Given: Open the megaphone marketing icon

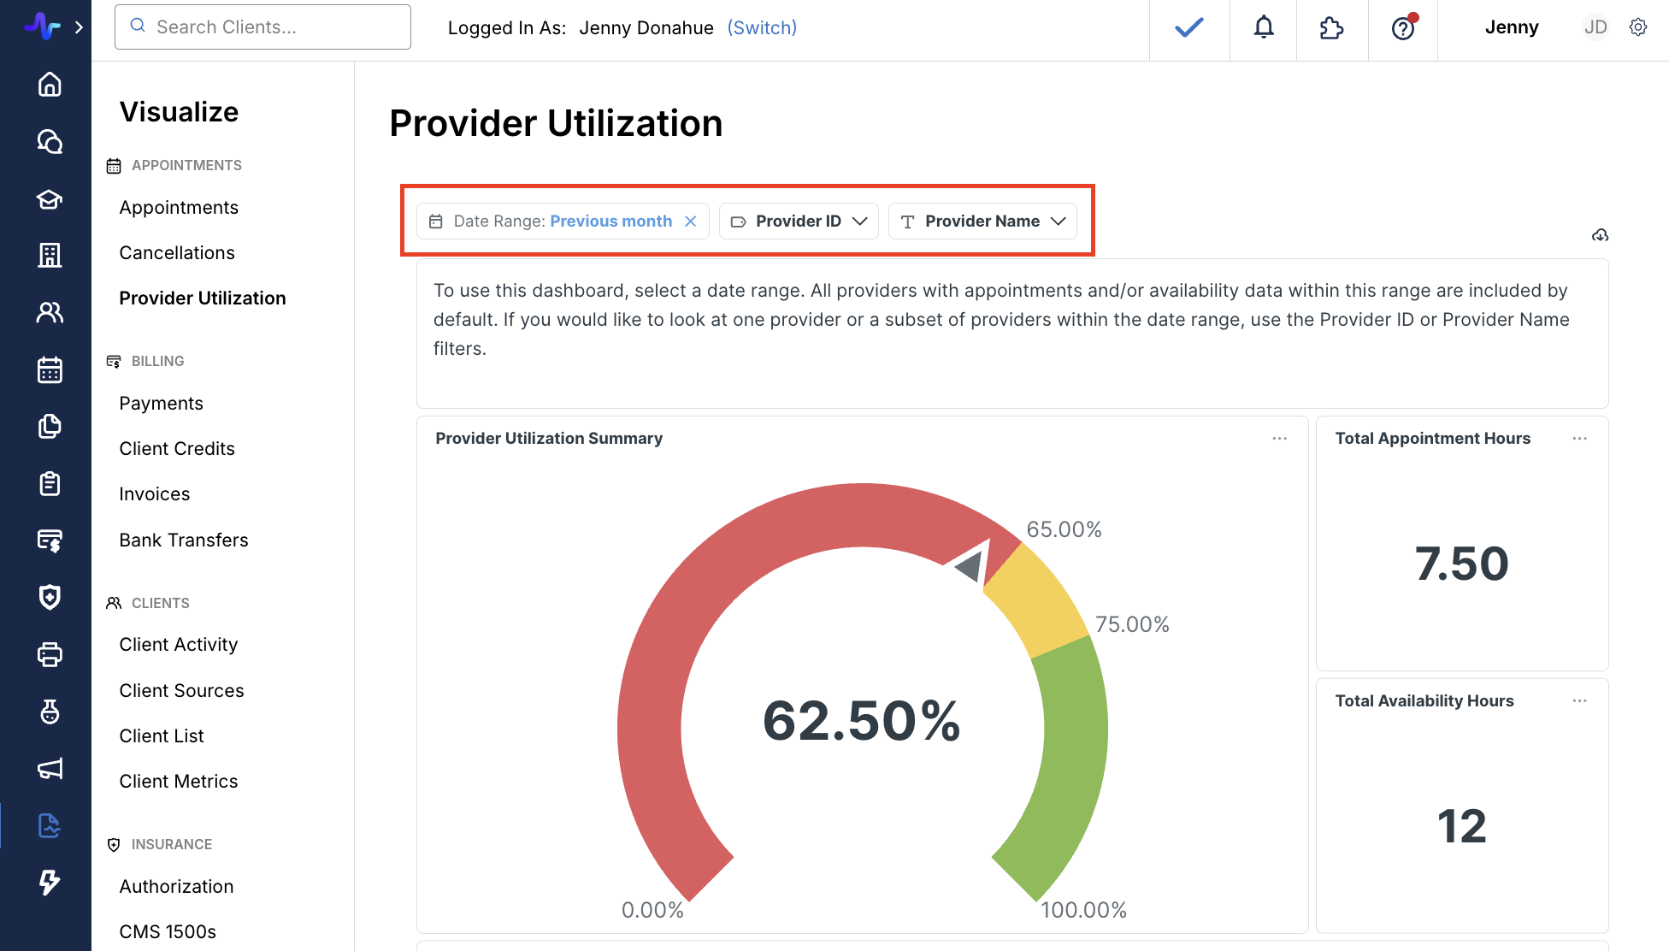Looking at the screenshot, I should click(x=50, y=769).
